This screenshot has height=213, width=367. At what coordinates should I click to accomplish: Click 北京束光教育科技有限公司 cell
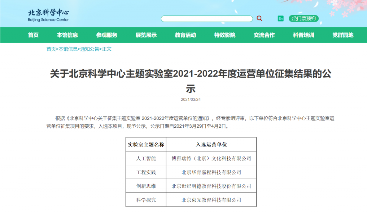[x=211, y=200]
